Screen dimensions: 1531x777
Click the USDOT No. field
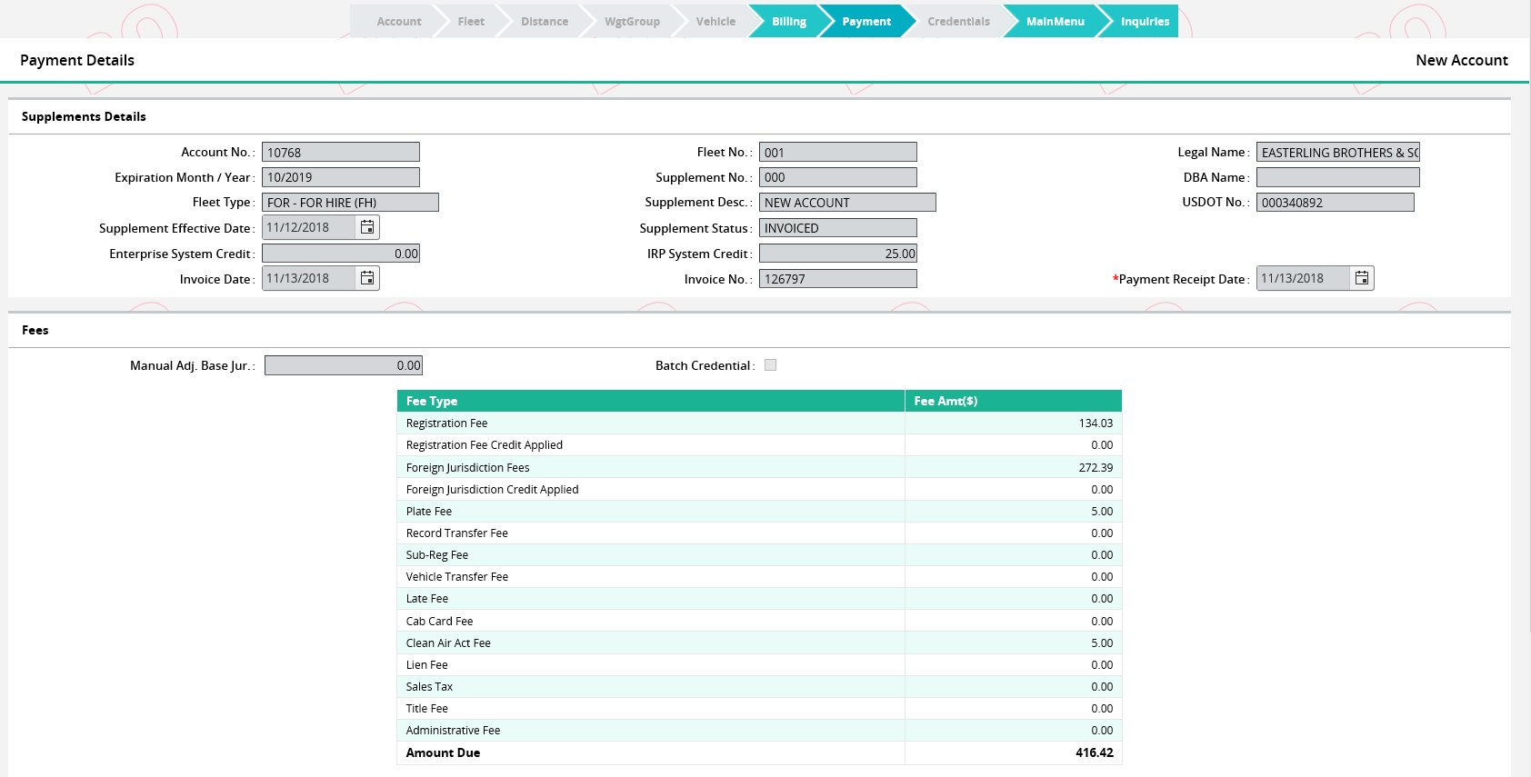tap(1336, 203)
